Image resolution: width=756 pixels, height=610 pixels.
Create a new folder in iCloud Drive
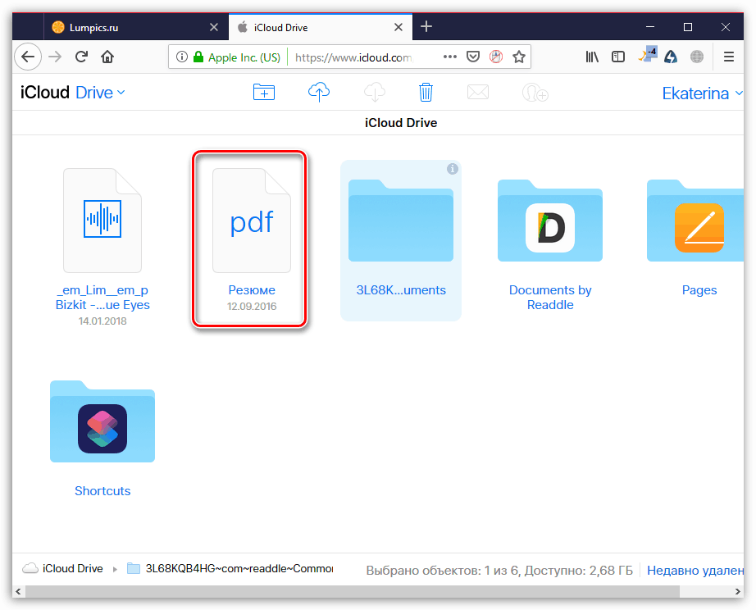coord(263,92)
